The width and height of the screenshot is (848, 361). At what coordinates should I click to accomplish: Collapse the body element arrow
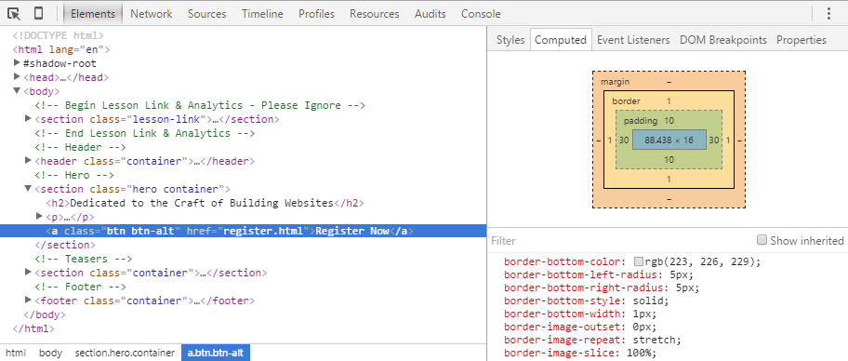[x=18, y=91]
